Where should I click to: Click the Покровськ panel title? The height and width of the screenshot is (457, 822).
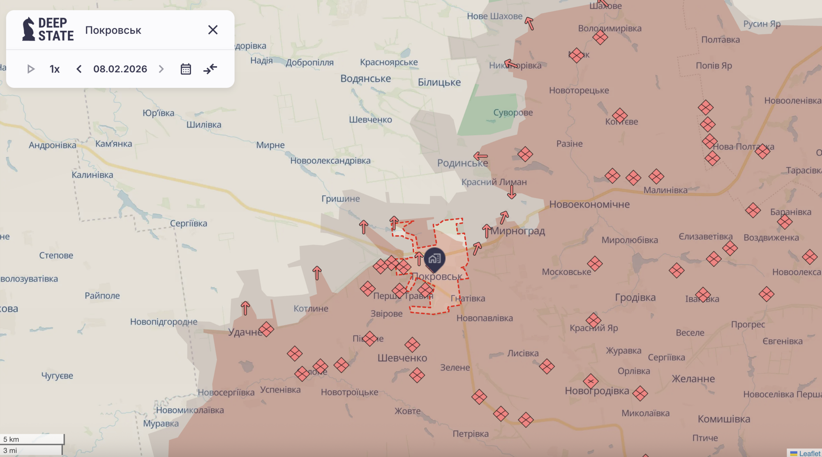[113, 30]
